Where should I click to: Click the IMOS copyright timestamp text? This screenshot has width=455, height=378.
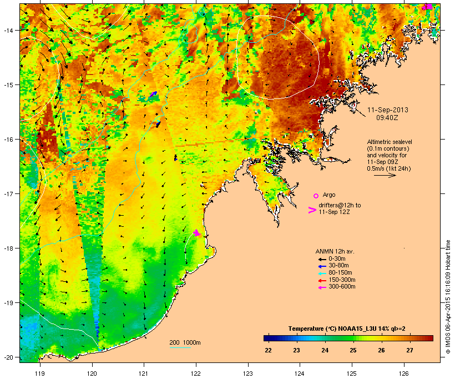point(448,297)
